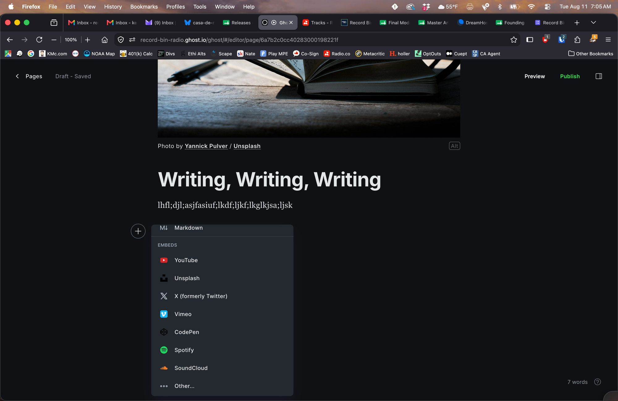Viewport: 618px width, 401px height.
Task: Open the Yannick Pulver photographer link
Action: pyautogui.click(x=206, y=146)
